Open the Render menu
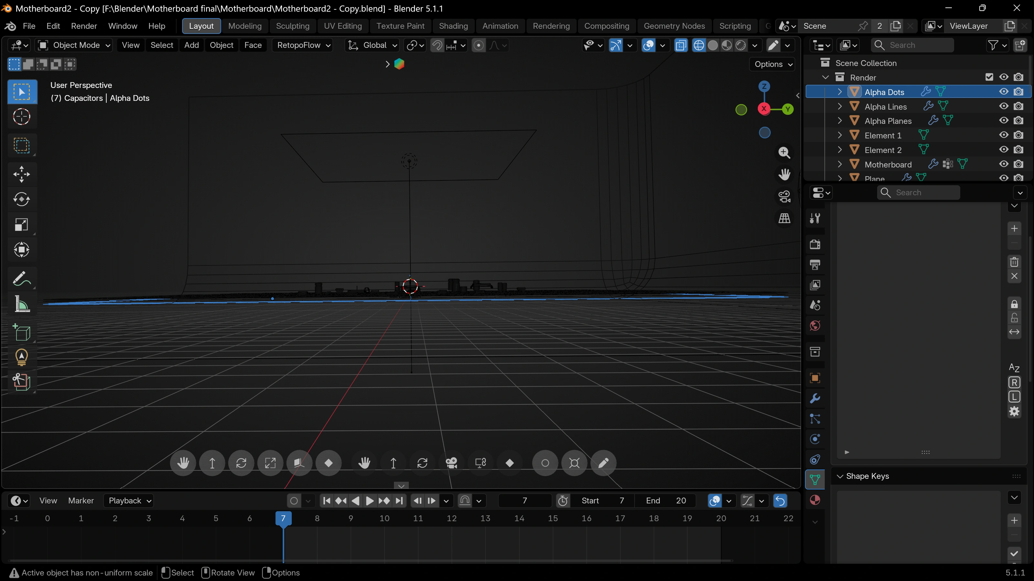The width and height of the screenshot is (1034, 581). click(x=84, y=26)
